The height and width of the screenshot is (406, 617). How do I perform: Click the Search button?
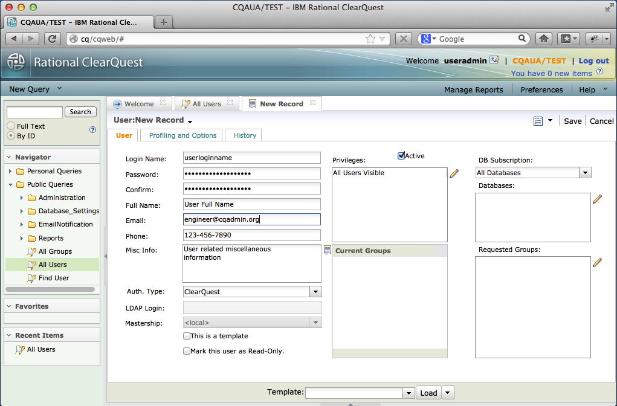pos(80,112)
